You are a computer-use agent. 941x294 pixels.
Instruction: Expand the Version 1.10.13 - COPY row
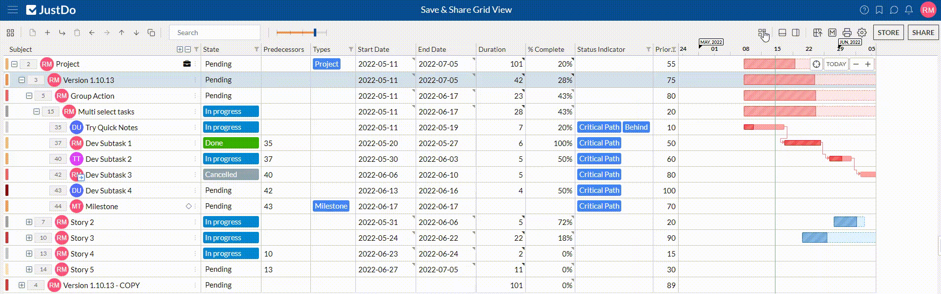tap(22, 285)
